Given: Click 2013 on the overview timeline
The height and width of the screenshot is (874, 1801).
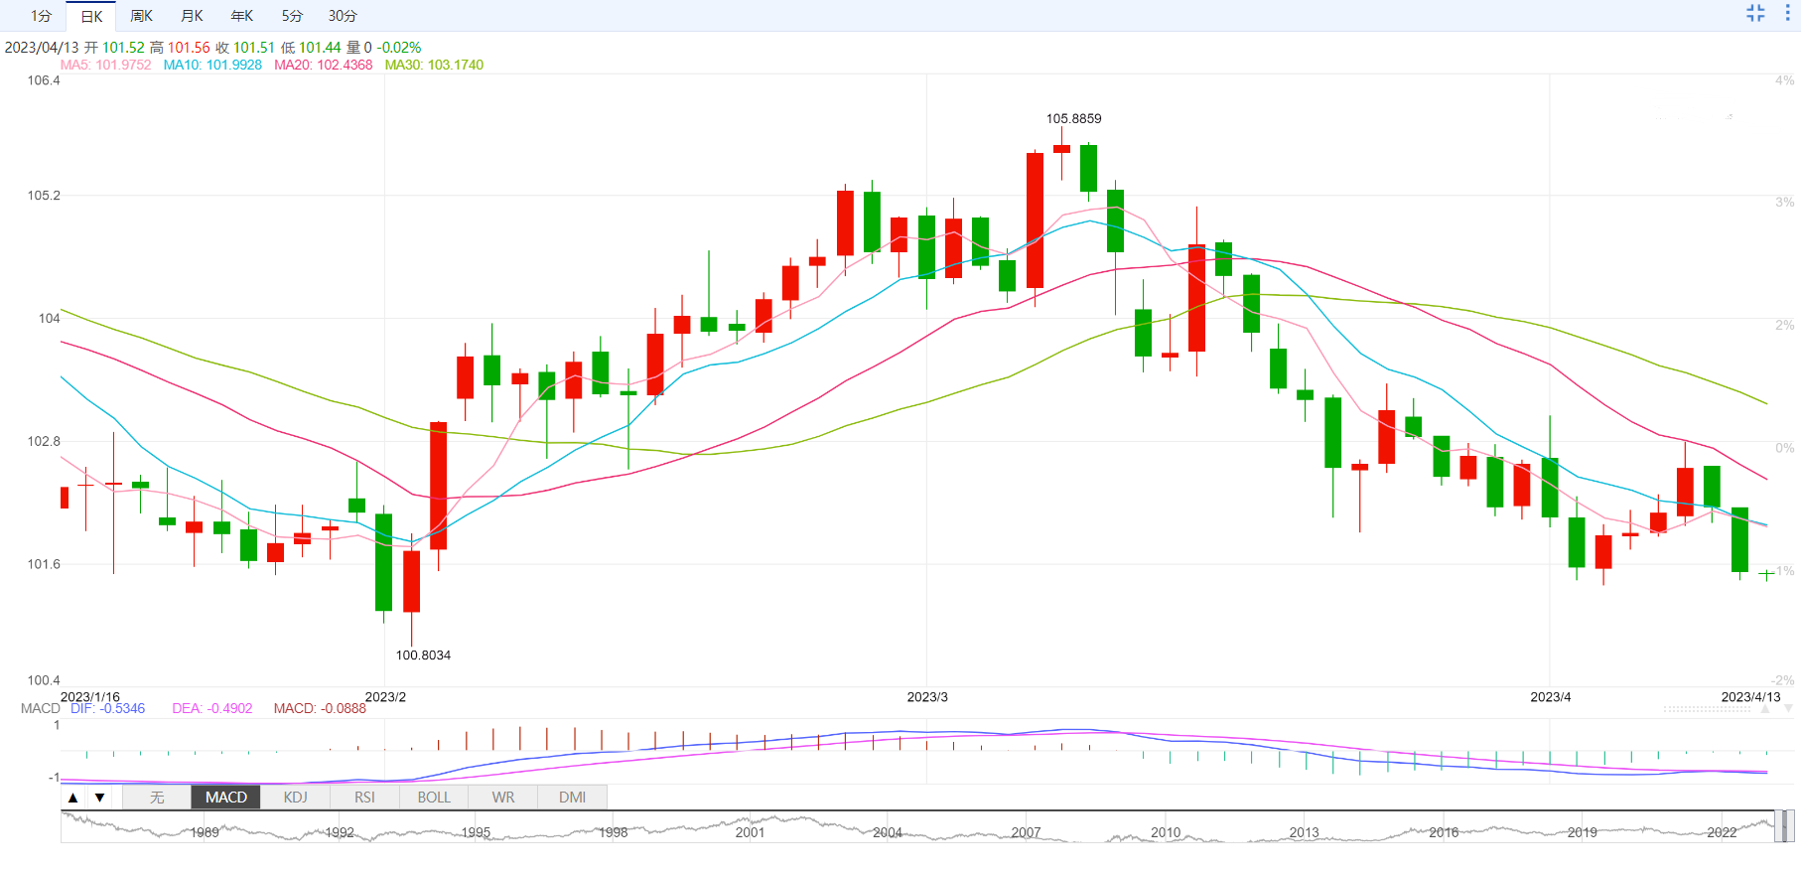Looking at the screenshot, I should coord(1305,832).
